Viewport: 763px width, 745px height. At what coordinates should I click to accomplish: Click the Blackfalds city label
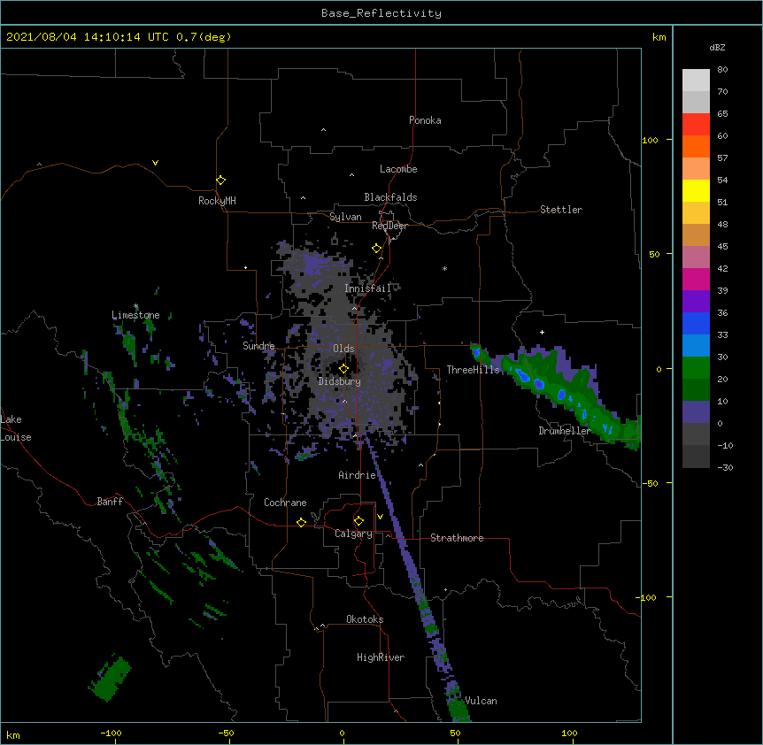click(x=390, y=197)
